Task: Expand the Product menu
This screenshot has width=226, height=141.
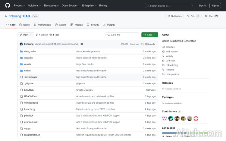Action: tap(19, 5)
